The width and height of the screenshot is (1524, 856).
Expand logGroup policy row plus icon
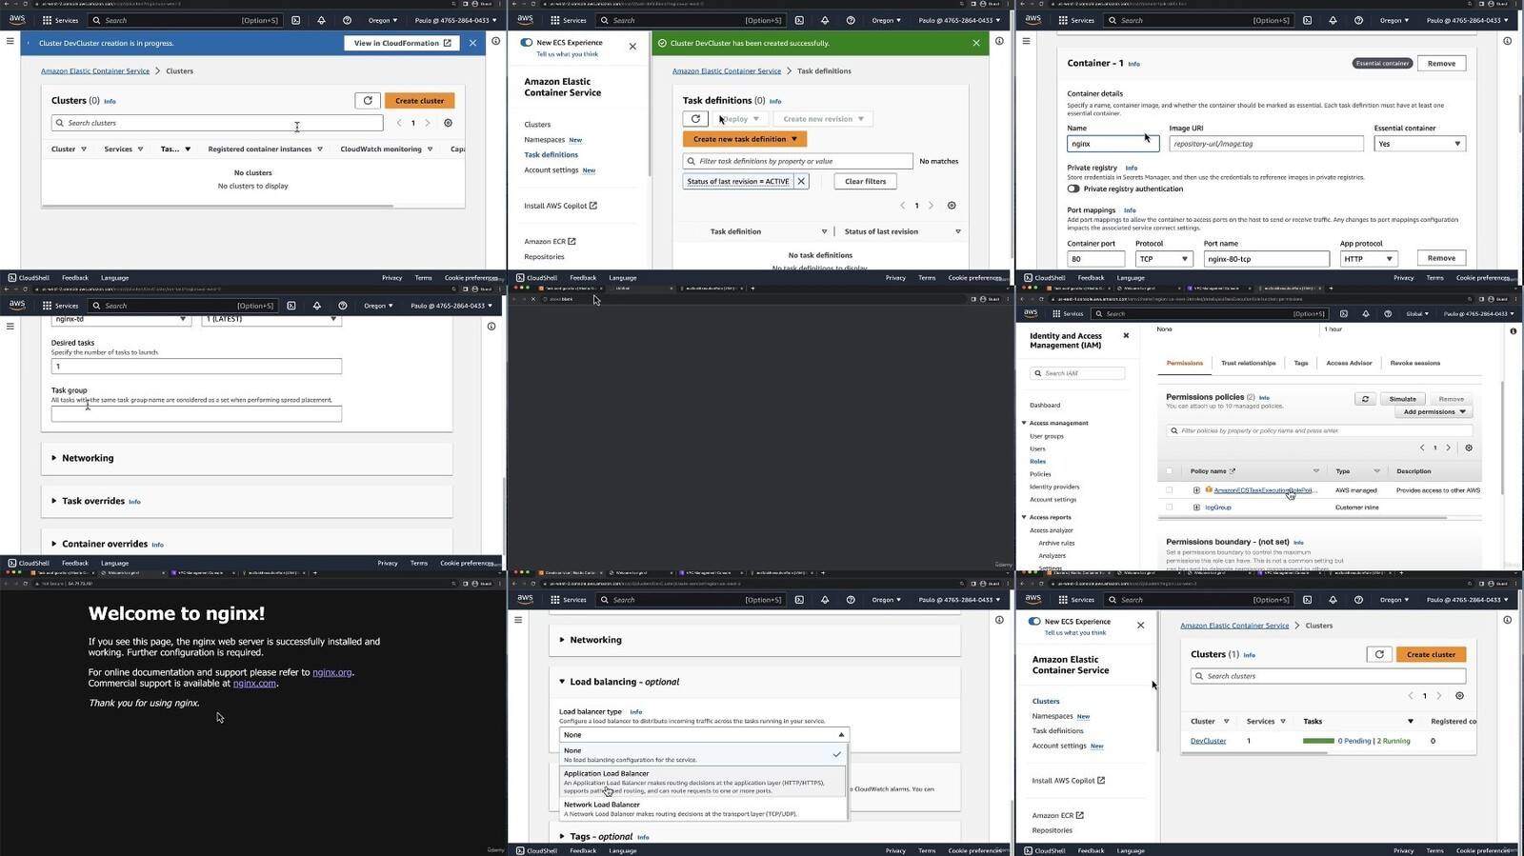pyautogui.click(x=1196, y=508)
